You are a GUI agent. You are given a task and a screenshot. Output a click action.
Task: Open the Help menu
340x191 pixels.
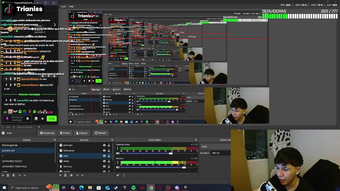coord(71,6)
